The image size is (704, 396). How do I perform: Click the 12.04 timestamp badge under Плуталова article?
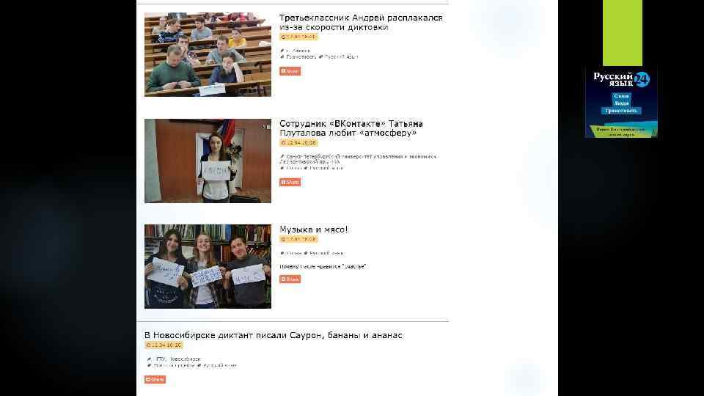(x=298, y=142)
